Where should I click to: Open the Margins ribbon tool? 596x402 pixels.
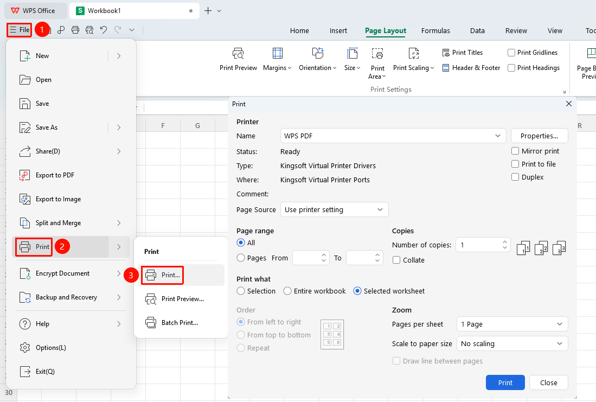pyautogui.click(x=278, y=59)
